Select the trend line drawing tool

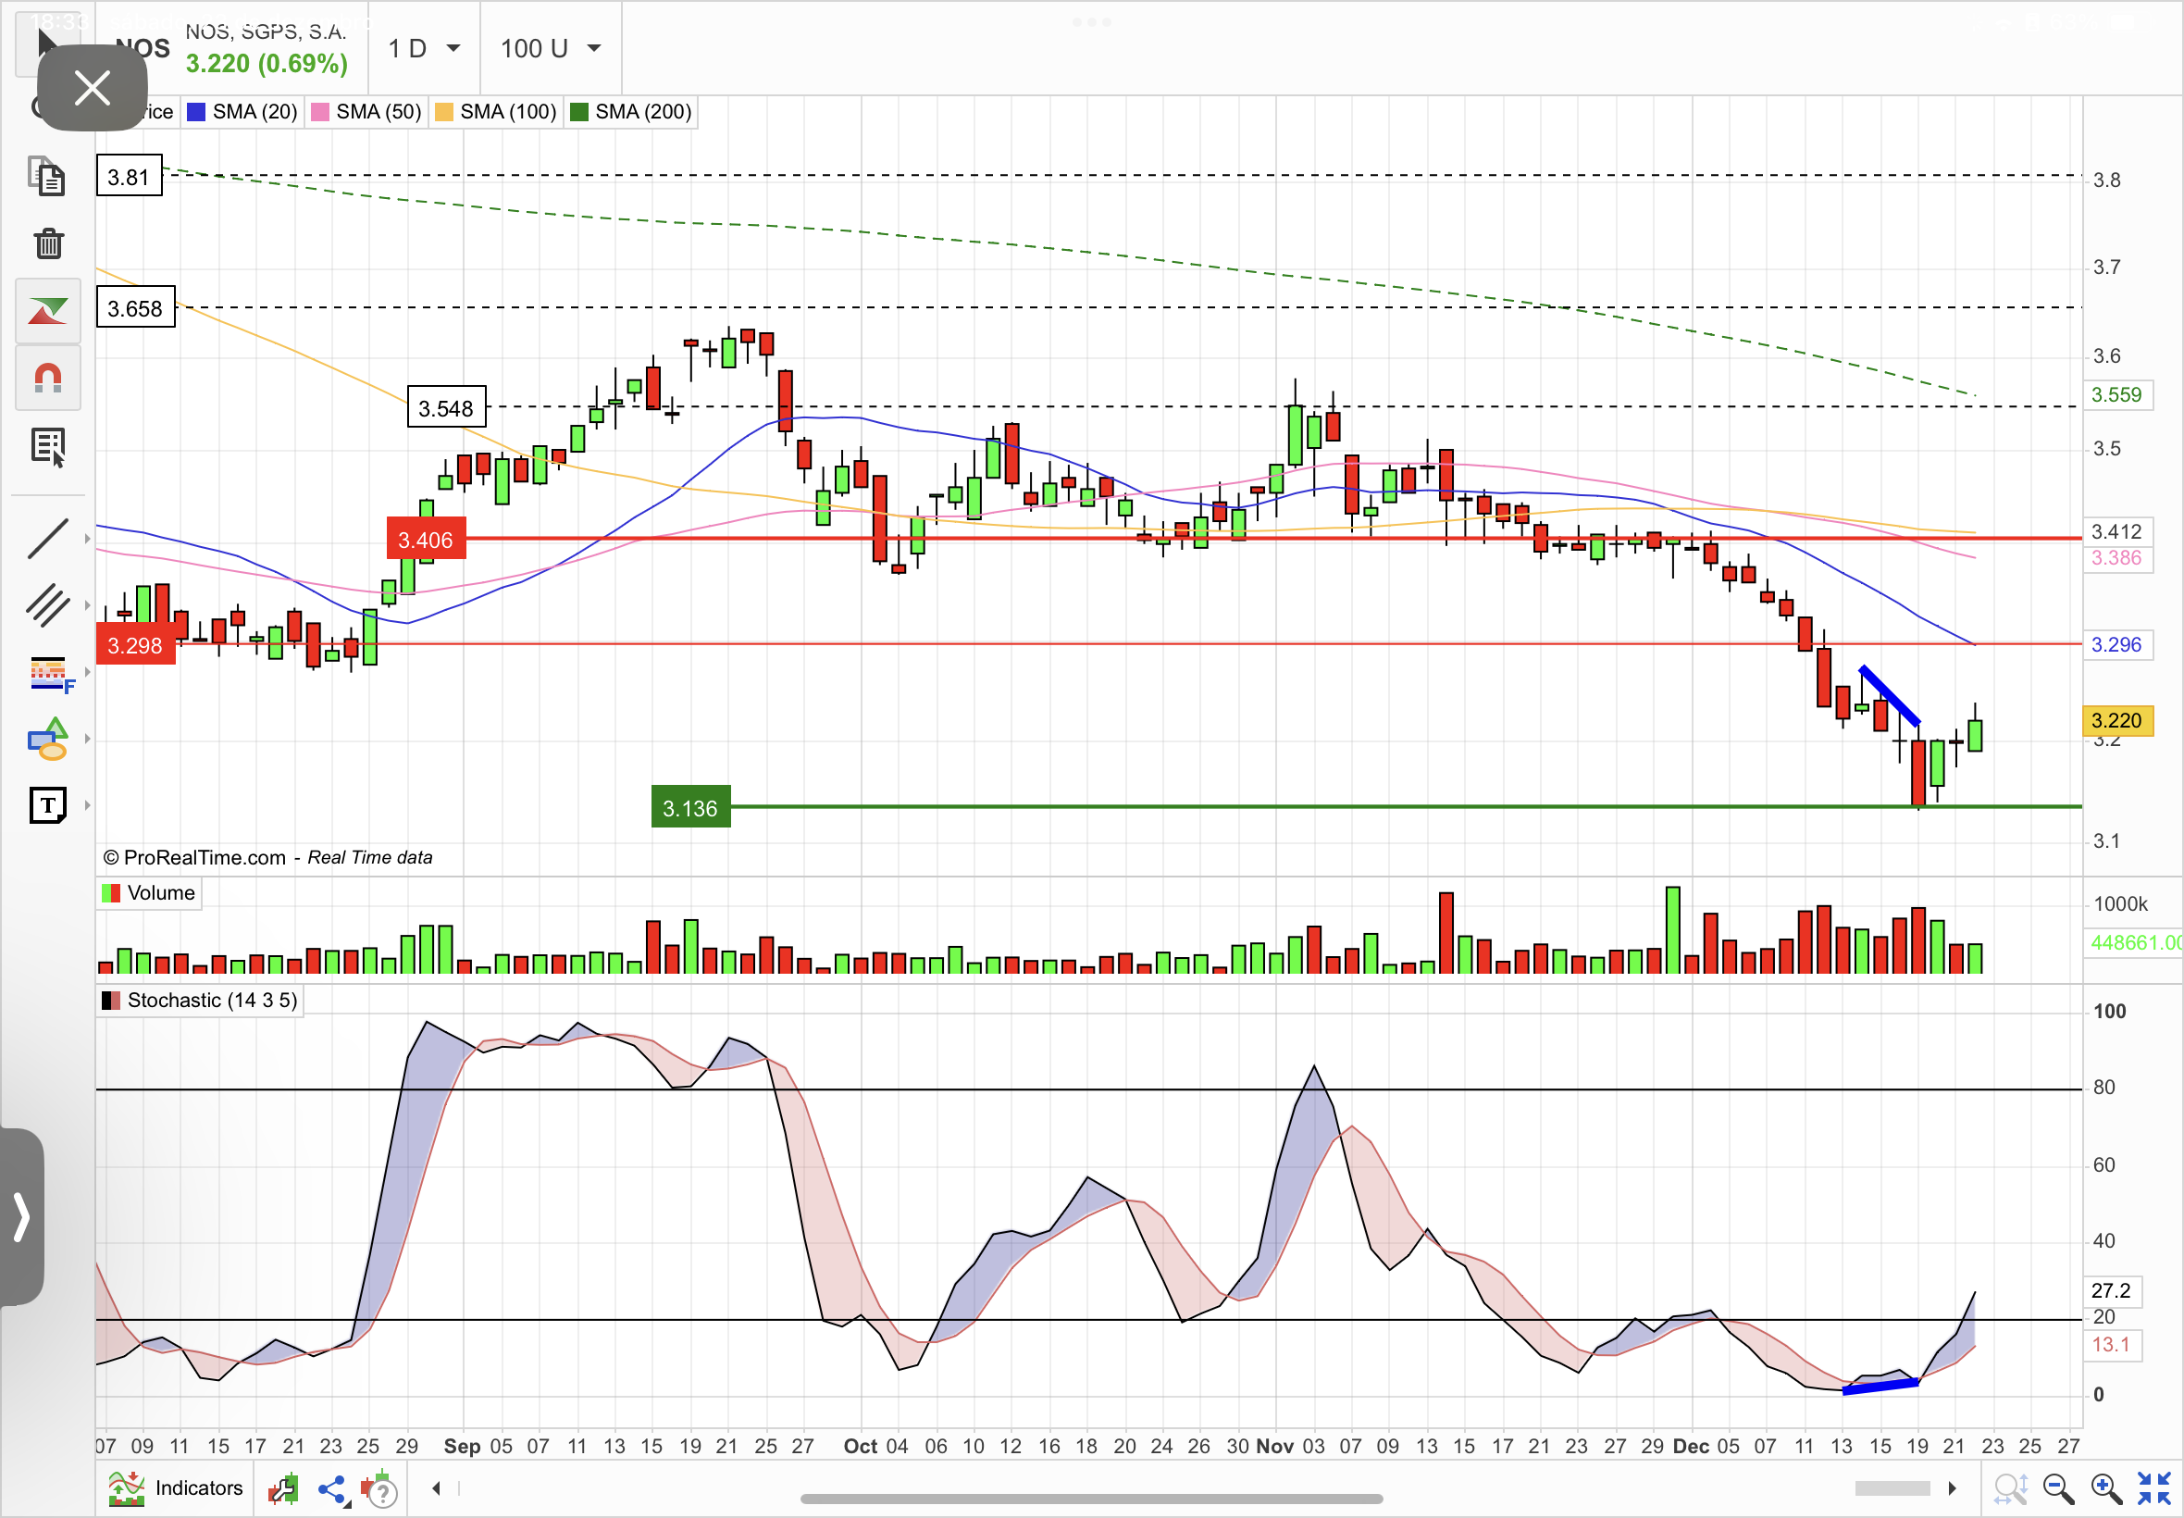pyautogui.click(x=47, y=539)
